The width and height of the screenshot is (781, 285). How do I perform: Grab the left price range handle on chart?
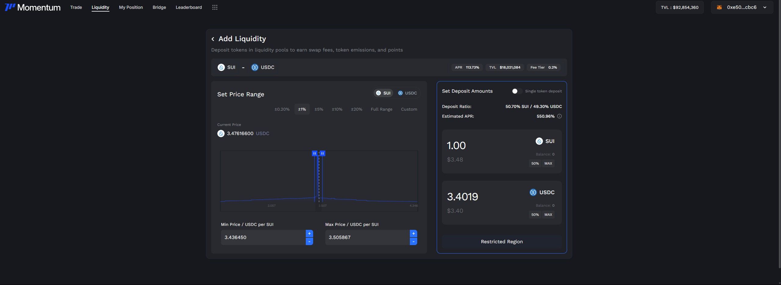coord(314,153)
